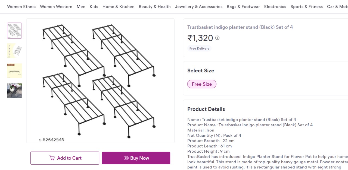Click the cart icon in Add to Cart
Screen dimensions: 348x170
tap(52, 158)
